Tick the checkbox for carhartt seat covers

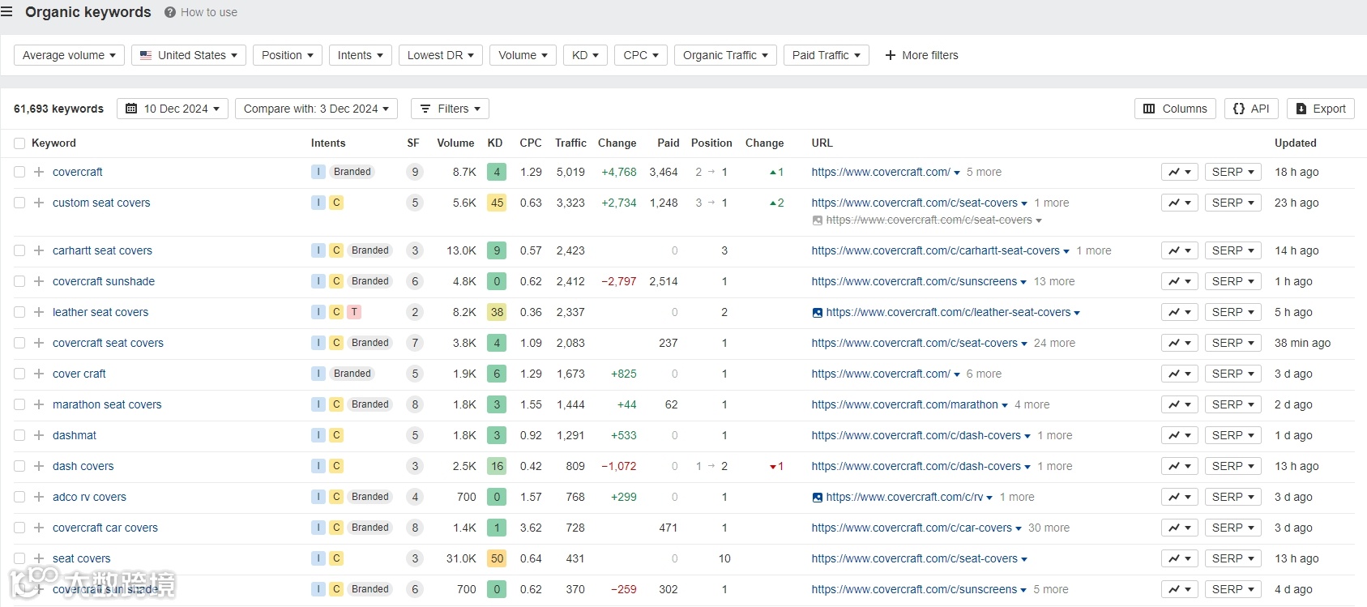pyautogui.click(x=19, y=250)
